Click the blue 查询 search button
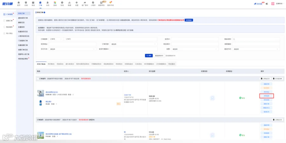 [149, 55]
